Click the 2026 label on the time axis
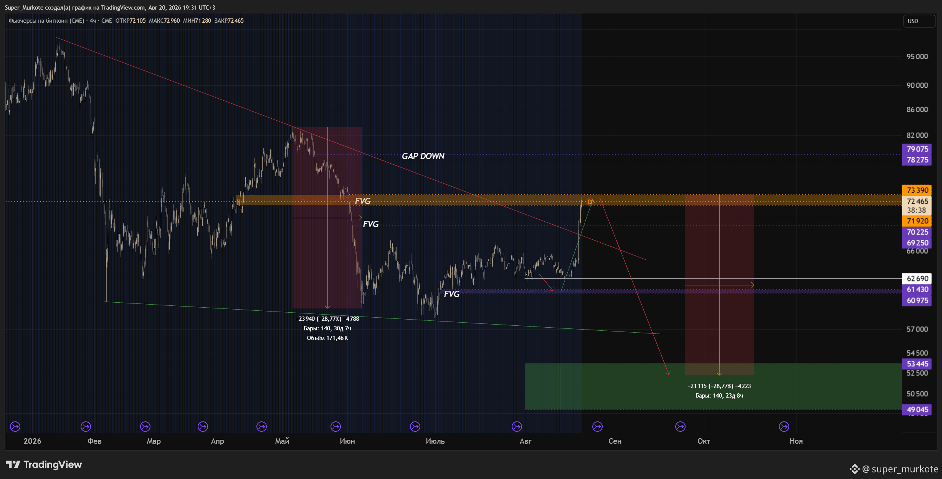The width and height of the screenshot is (942, 479). point(32,441)
